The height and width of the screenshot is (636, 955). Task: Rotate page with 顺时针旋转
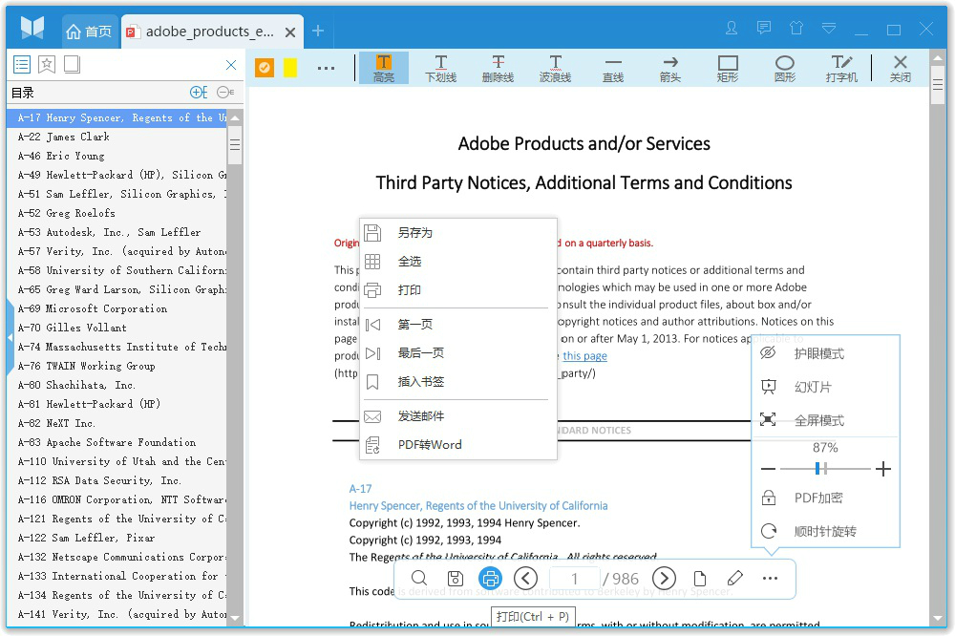tap(825, 531)
